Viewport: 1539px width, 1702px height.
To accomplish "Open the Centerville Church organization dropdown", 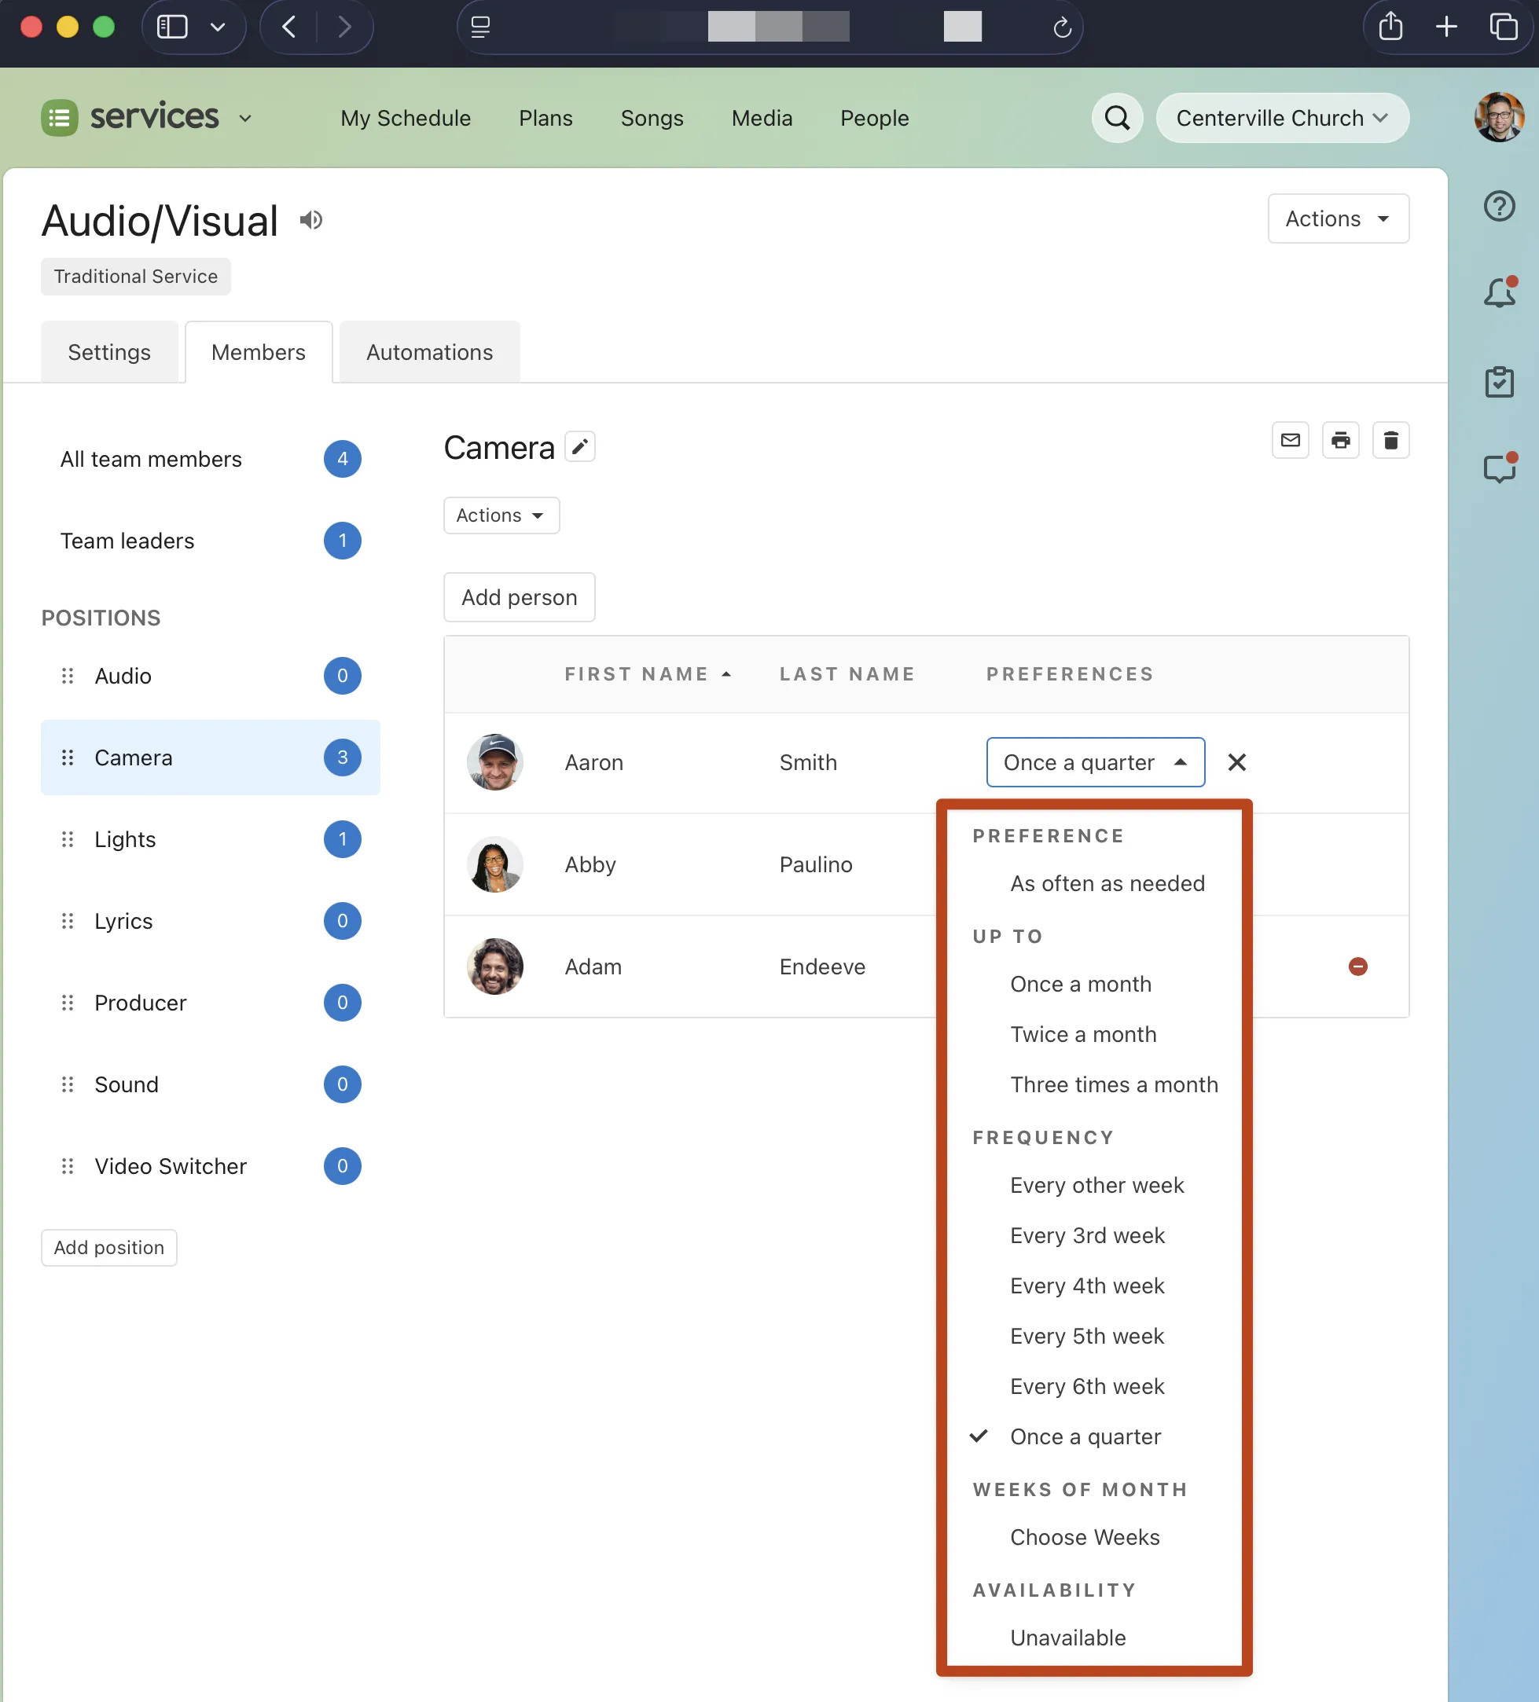I will (x=1281, y=118).
